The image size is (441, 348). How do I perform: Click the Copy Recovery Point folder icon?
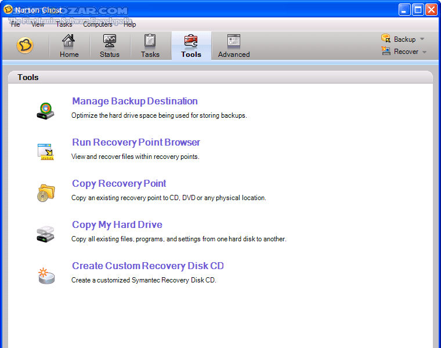point(45,193)
